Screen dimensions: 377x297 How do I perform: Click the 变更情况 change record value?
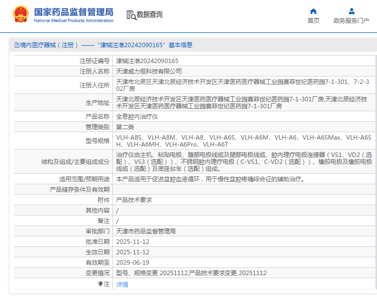(x=191, y=273)
